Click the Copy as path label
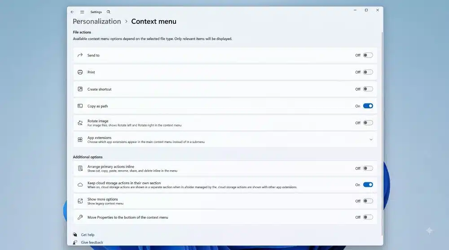The height and width of the screenshot is (250, 449). (97, 106)
